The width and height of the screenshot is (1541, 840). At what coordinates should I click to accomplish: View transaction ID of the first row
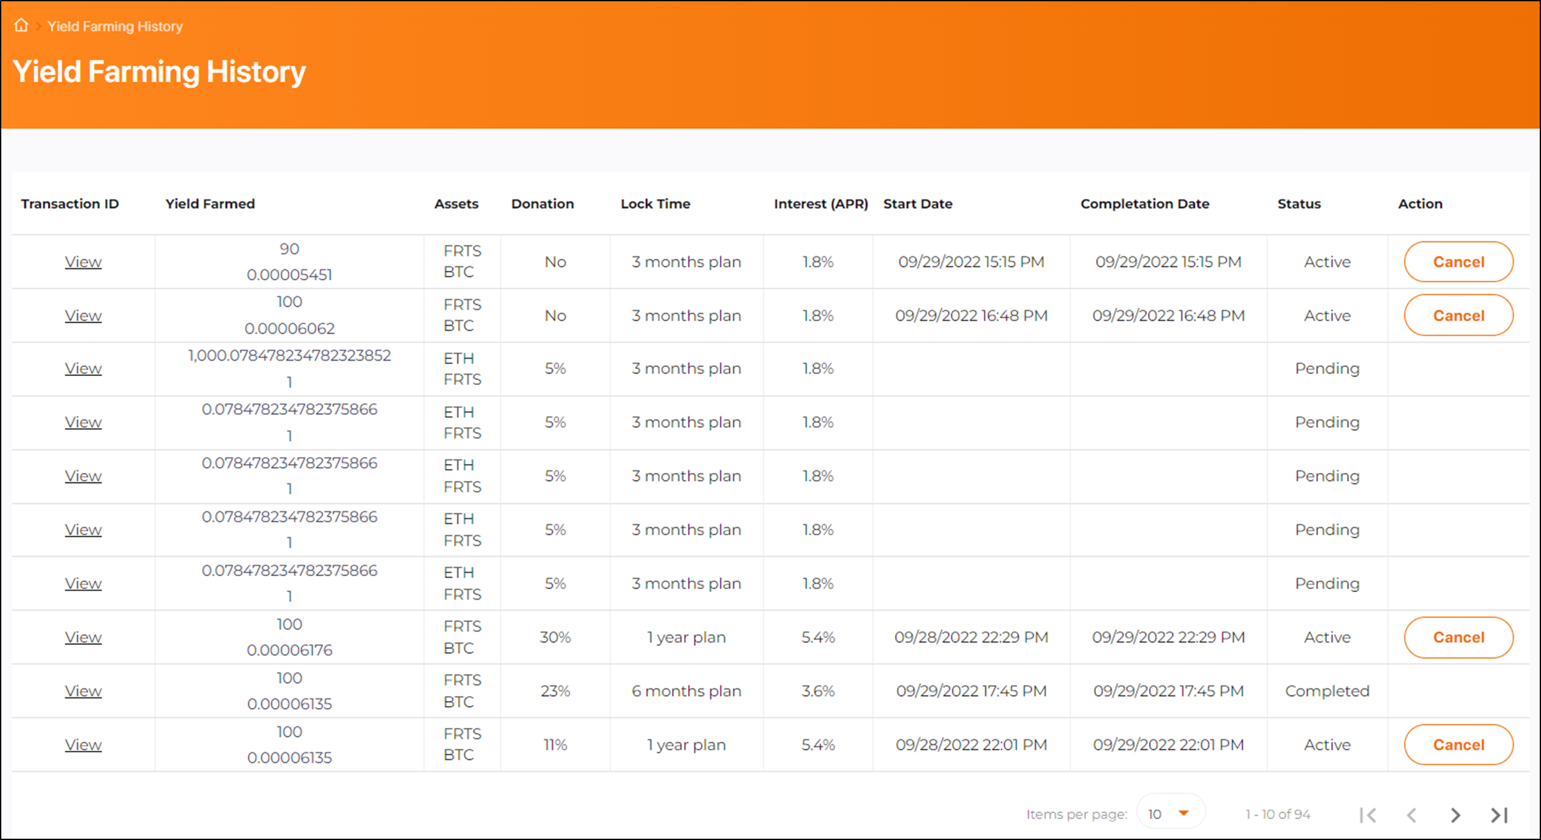(x=83, y=261)
